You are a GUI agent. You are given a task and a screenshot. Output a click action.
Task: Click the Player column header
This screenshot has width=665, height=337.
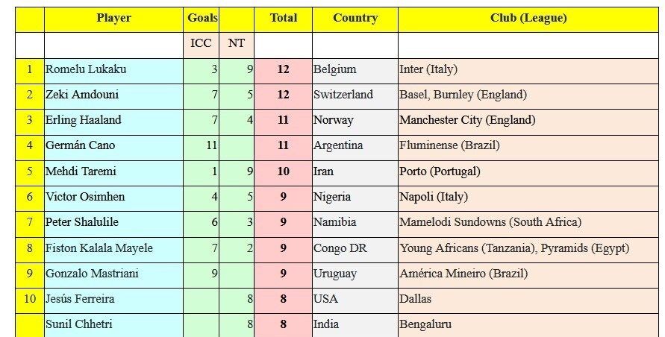pyautogui.click(x=113, y=18)
